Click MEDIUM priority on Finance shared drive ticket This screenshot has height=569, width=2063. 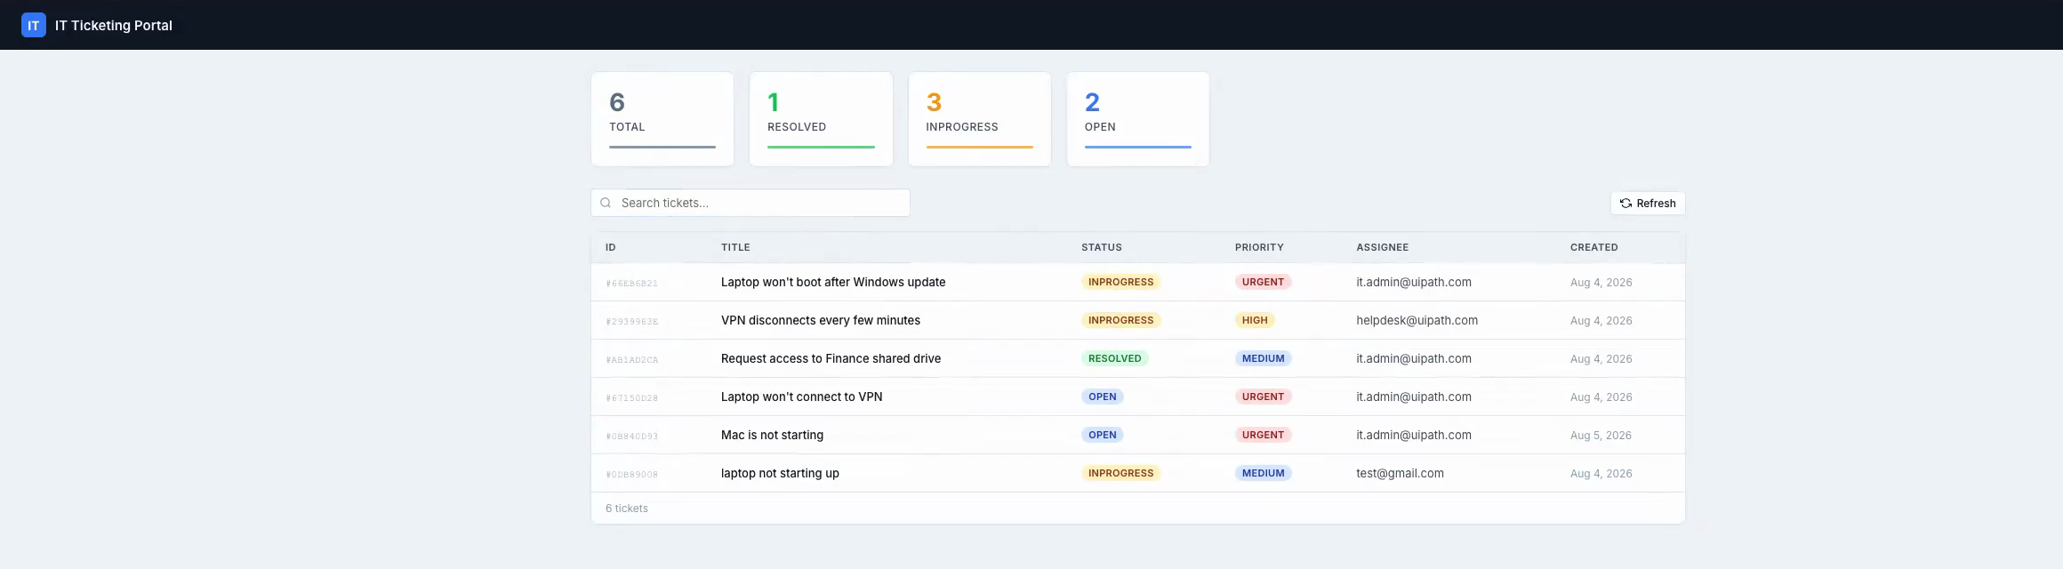point(1263,358)
